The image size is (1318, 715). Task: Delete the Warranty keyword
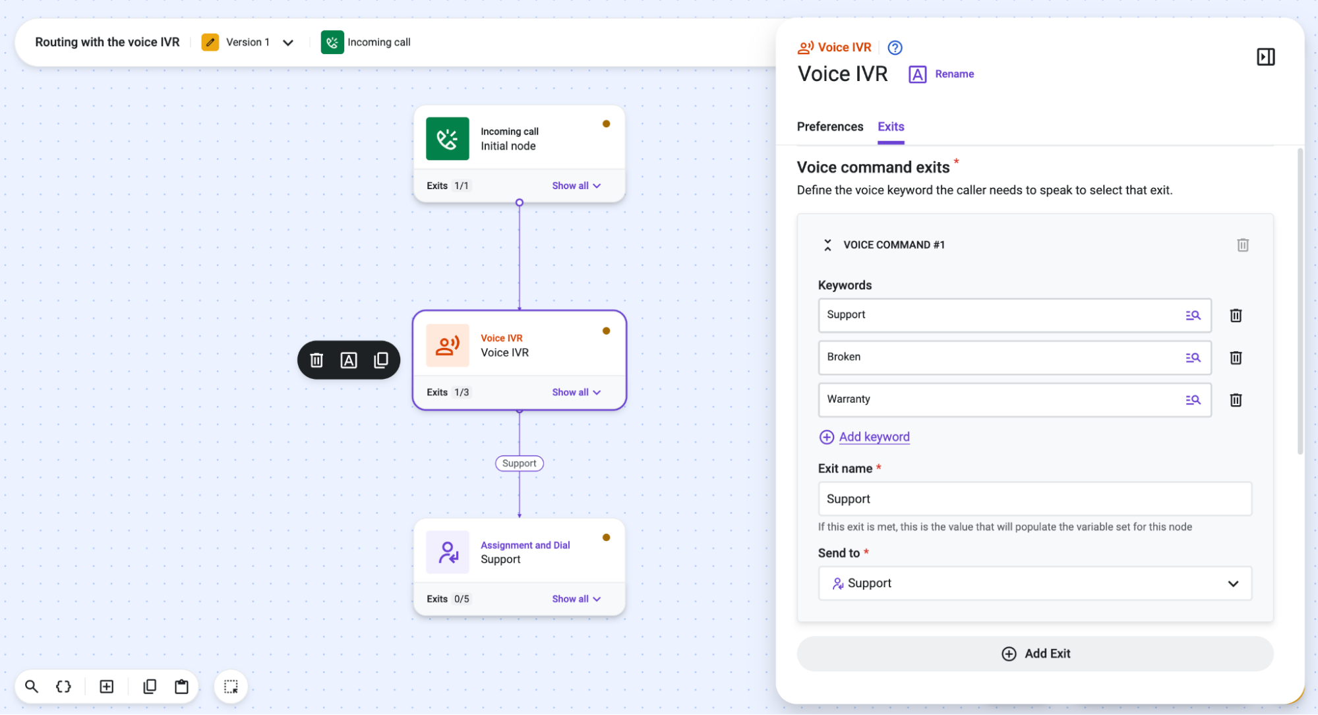pyautogui.click(x=1236, y=400)
